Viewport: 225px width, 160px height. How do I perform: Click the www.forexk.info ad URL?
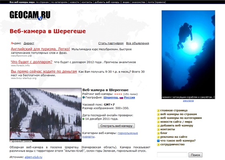pyautogui.click(x=20, y=66)
